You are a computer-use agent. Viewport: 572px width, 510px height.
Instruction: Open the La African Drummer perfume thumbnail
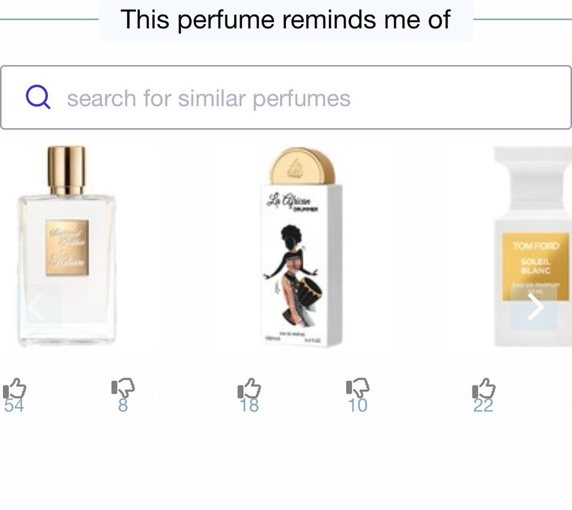click(x=301, y=246)
